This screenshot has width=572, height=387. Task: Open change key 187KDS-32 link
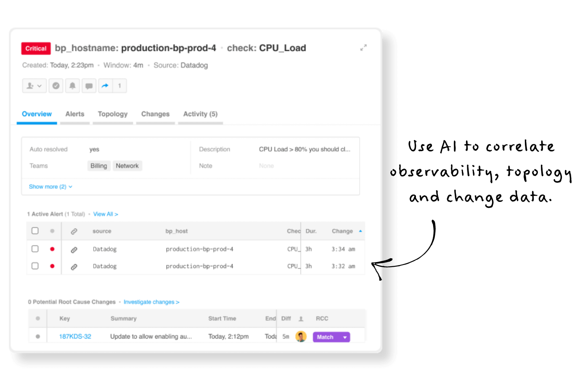(x=75, y=337)
